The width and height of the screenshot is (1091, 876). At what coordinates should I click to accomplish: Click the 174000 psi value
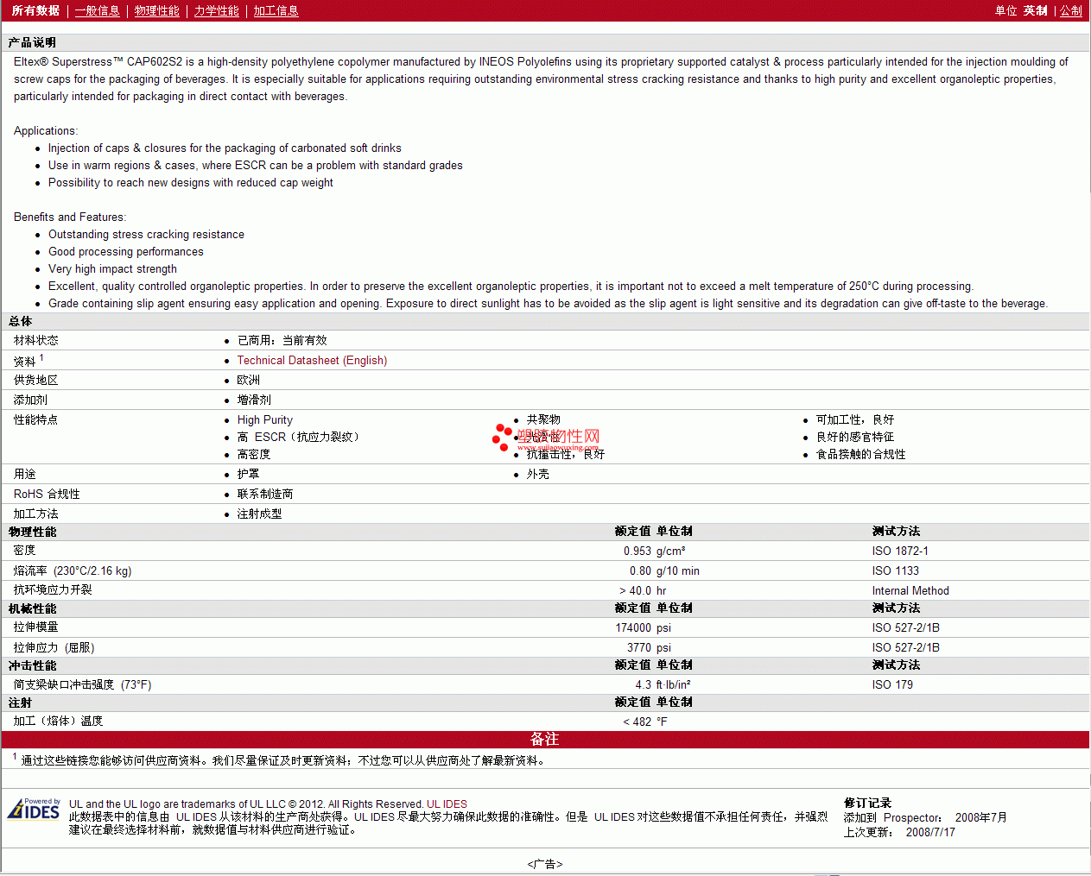click(x=643, y=627)
